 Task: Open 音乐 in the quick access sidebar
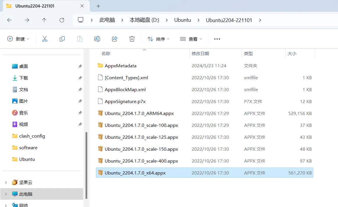pos(24,113)
